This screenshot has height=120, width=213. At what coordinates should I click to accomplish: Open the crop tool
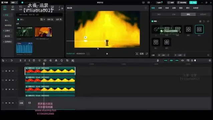click(x=67, y=60)
